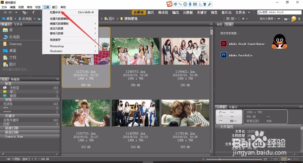Screen dimensions: 303x163
Task: Switch to the 看片台 workspace
Action: click(x=226, y=12)
